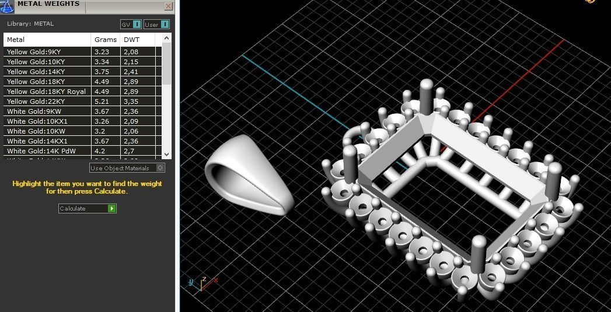This screenshot has height=312, width=611.
Task: Click the XYZ axis indicator
Action: point(202,283)
